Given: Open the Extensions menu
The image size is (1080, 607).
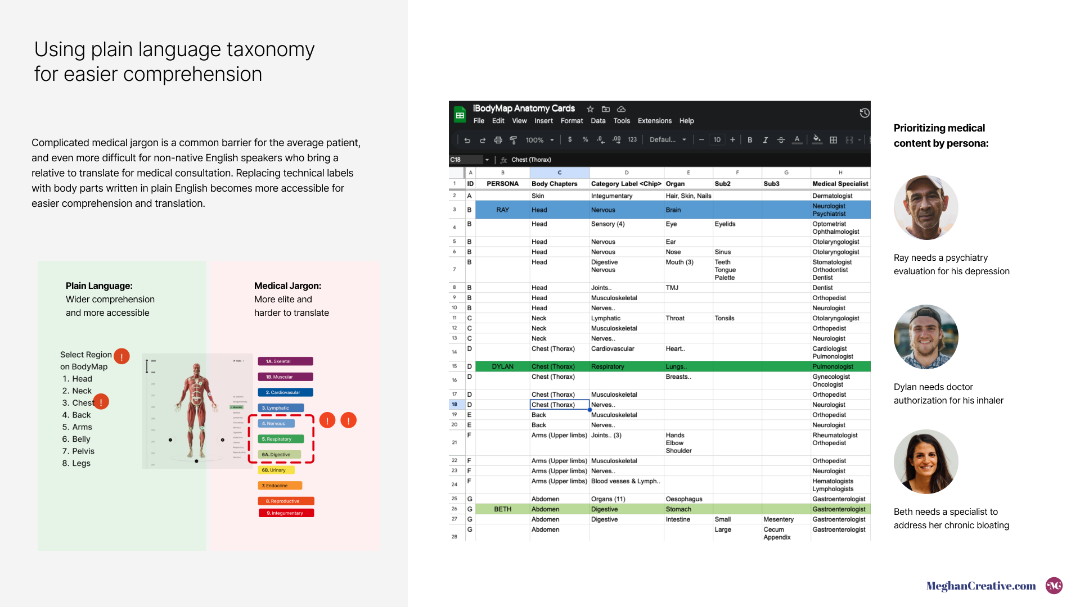Looking at the screenshot, I should tap(654, 121).
